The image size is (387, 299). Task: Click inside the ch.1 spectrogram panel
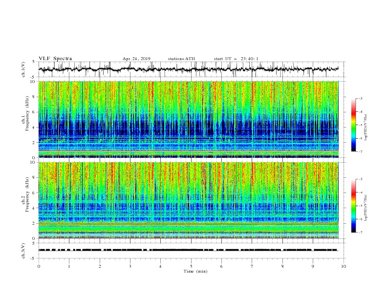tap(189, 119)
